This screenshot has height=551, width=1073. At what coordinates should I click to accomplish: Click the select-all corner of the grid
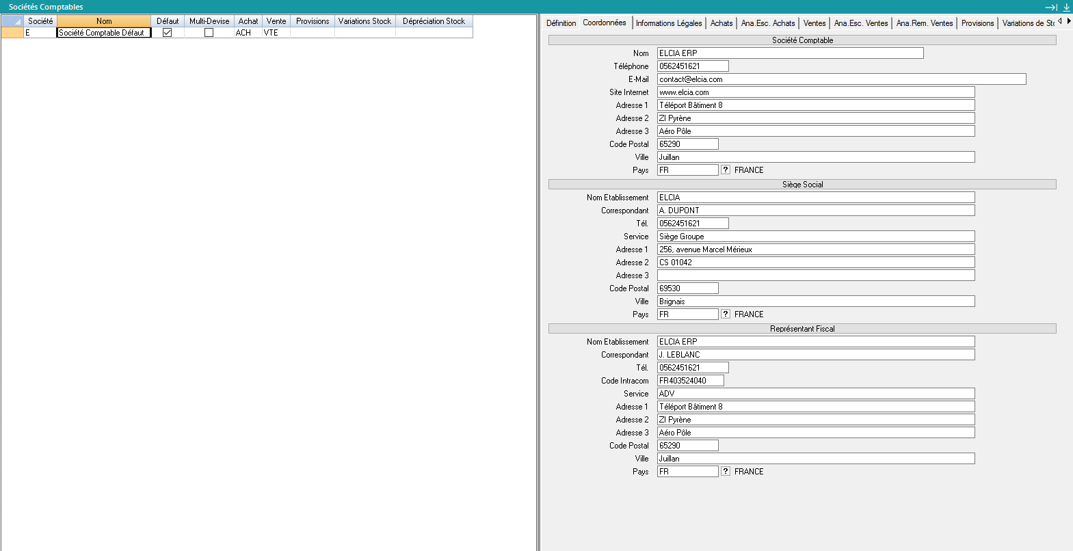pyautogui.click(x=12, y=21)
